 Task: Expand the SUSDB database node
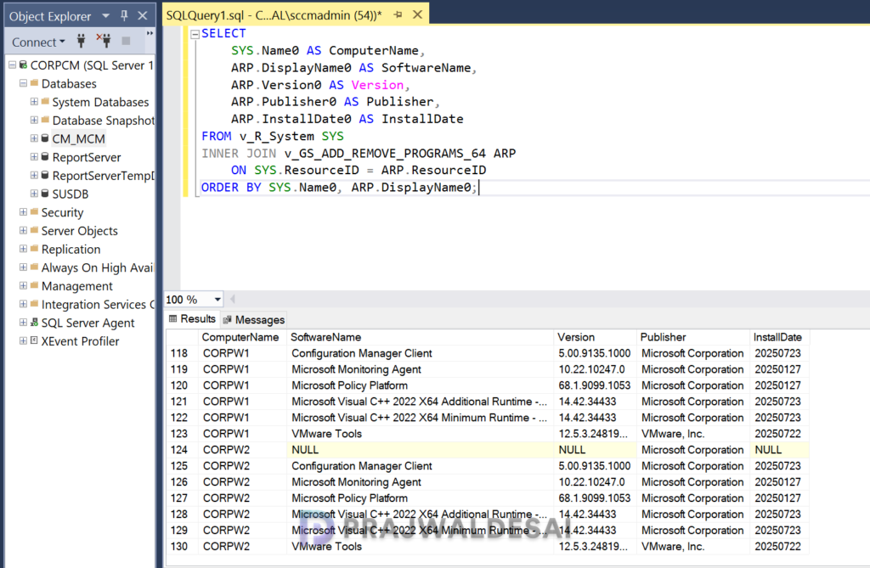(x=34, y=194)
